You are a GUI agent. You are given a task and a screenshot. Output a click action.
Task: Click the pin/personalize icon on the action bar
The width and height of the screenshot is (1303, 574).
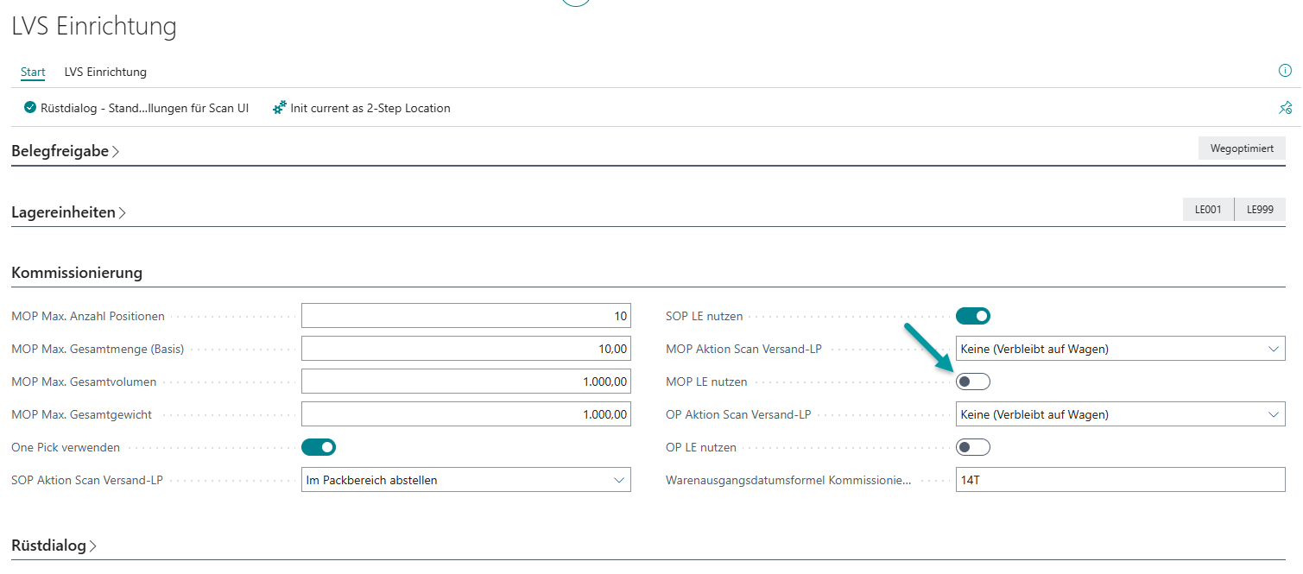(x=1285, y=108)
